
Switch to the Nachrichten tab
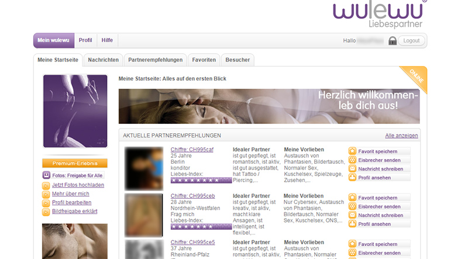coord(104,60)
